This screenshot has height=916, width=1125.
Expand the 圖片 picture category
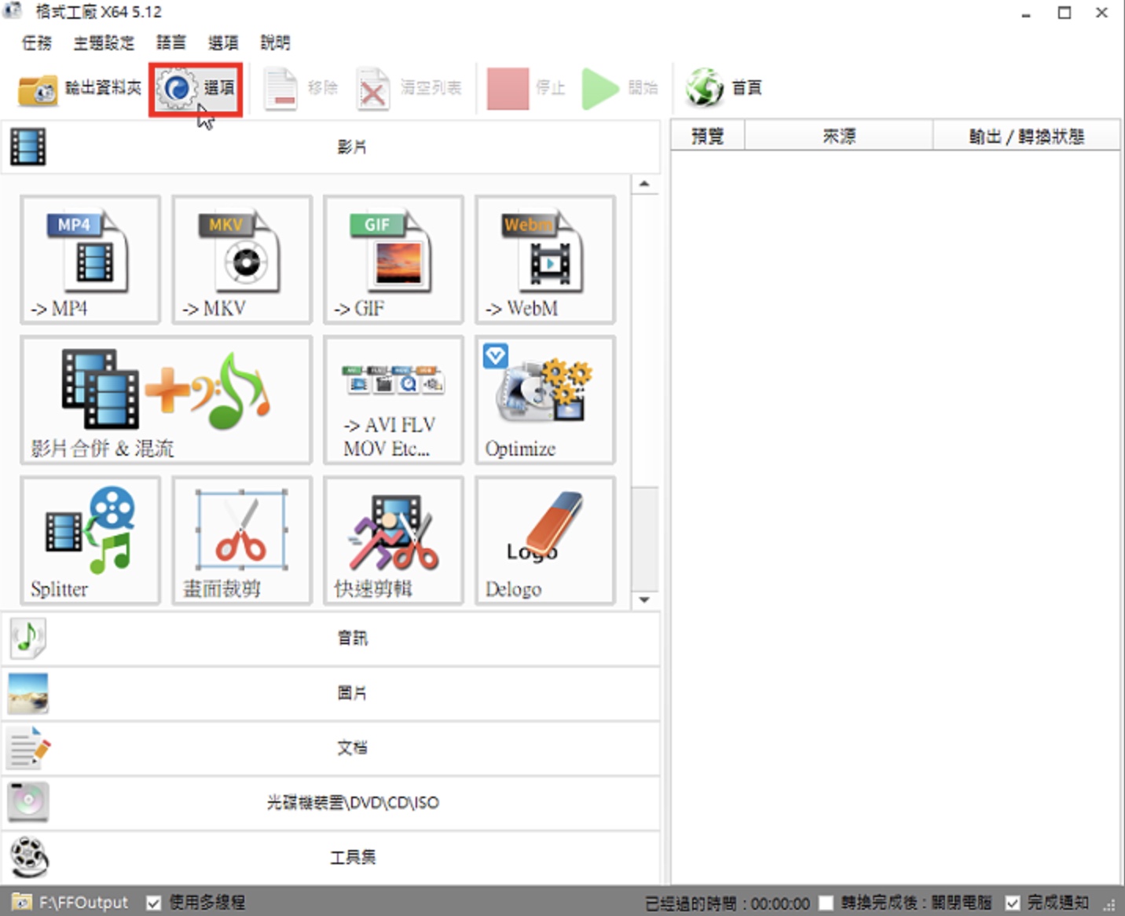330,693
